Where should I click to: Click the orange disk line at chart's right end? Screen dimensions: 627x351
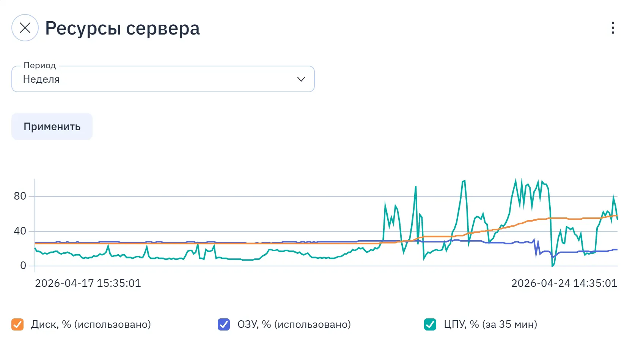tap(616, 216)
